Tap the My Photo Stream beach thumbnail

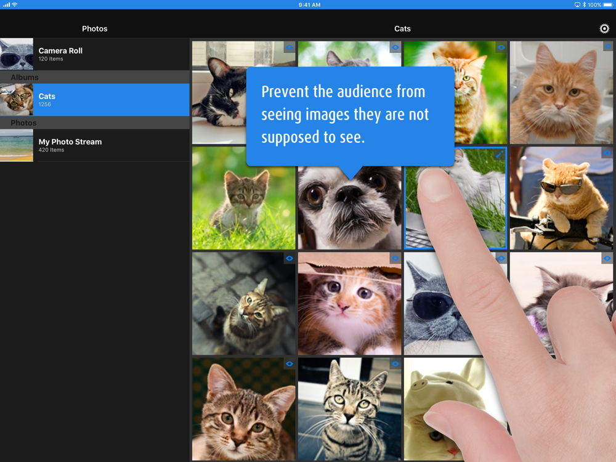(x=17, y=145)
